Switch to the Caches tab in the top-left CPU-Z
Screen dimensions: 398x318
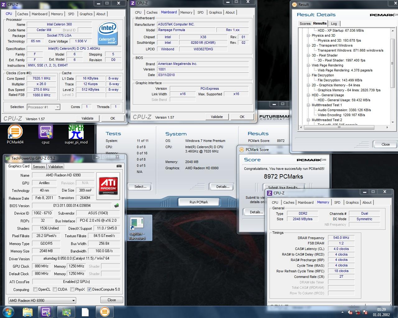pos(22,14)
